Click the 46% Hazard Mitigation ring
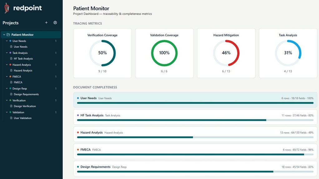Image resolution: width=319 pixels, height=179 pixels. point(226,53)
